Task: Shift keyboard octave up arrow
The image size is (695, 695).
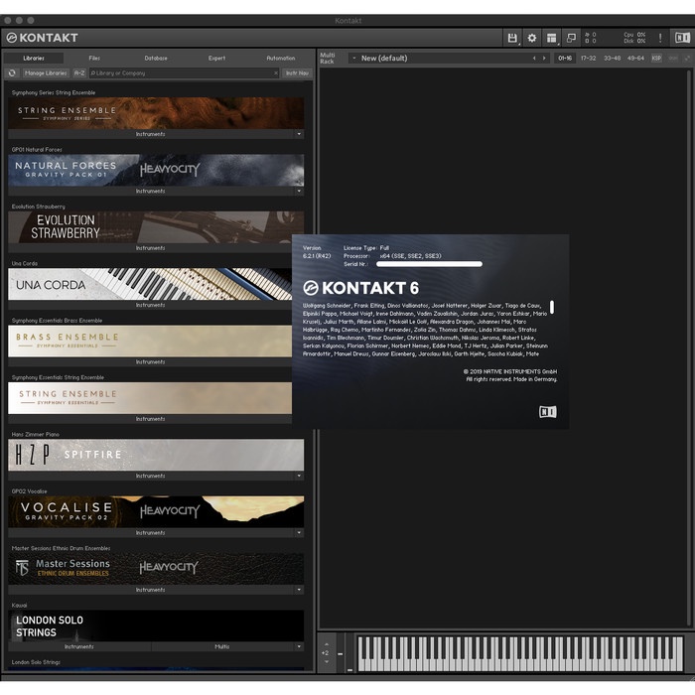Action: tap(327, 644)
